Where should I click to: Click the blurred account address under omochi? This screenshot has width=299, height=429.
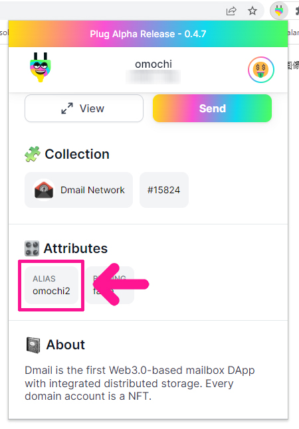(153, 77)
